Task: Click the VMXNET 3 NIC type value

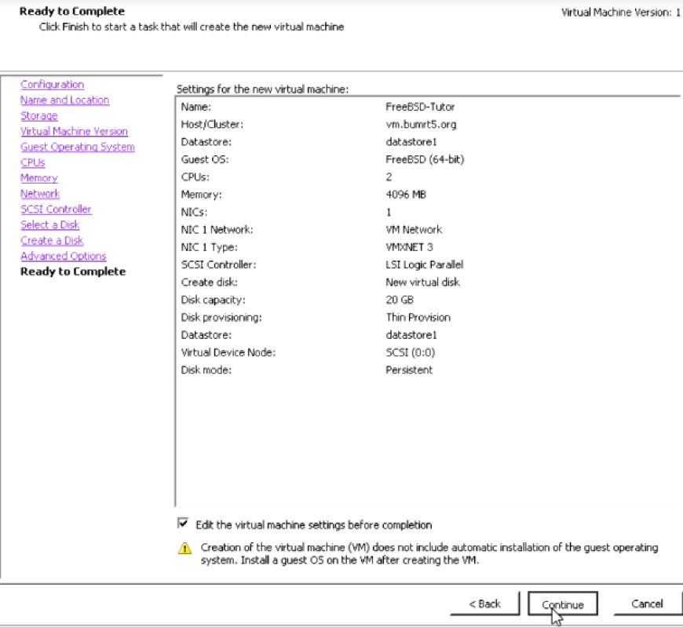Action: 410,247
